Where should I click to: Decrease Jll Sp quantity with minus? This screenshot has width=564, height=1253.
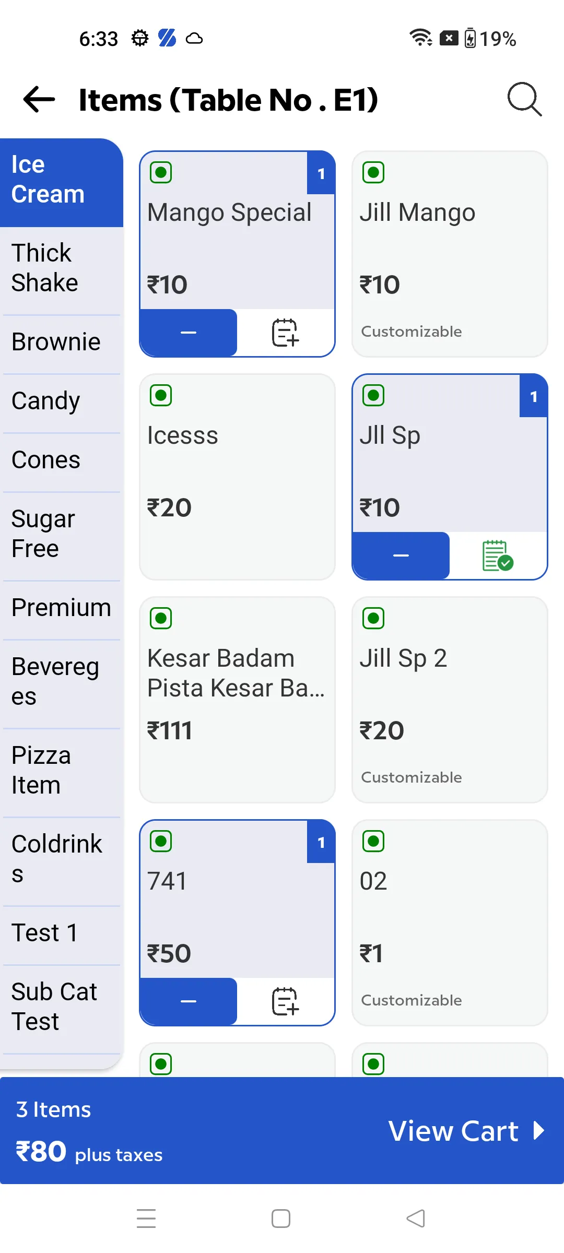coord(401,555)
